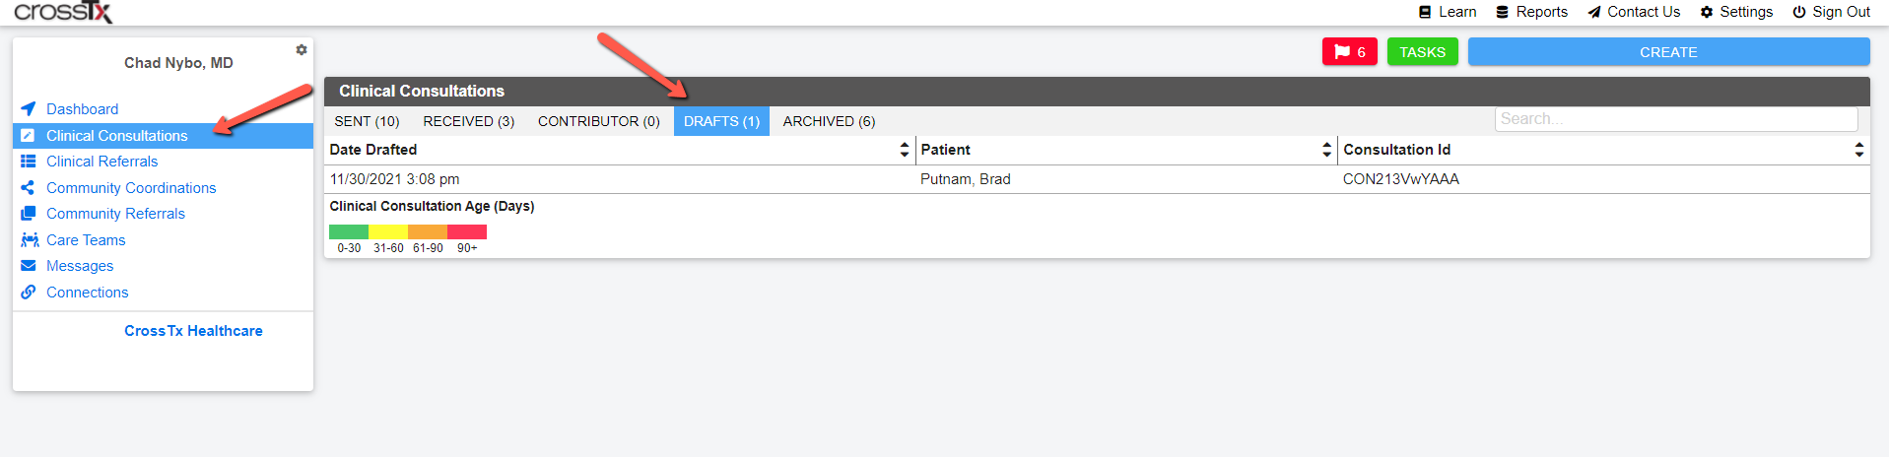
Task: Open the Messages envelope icon
Action: [29, 266]
